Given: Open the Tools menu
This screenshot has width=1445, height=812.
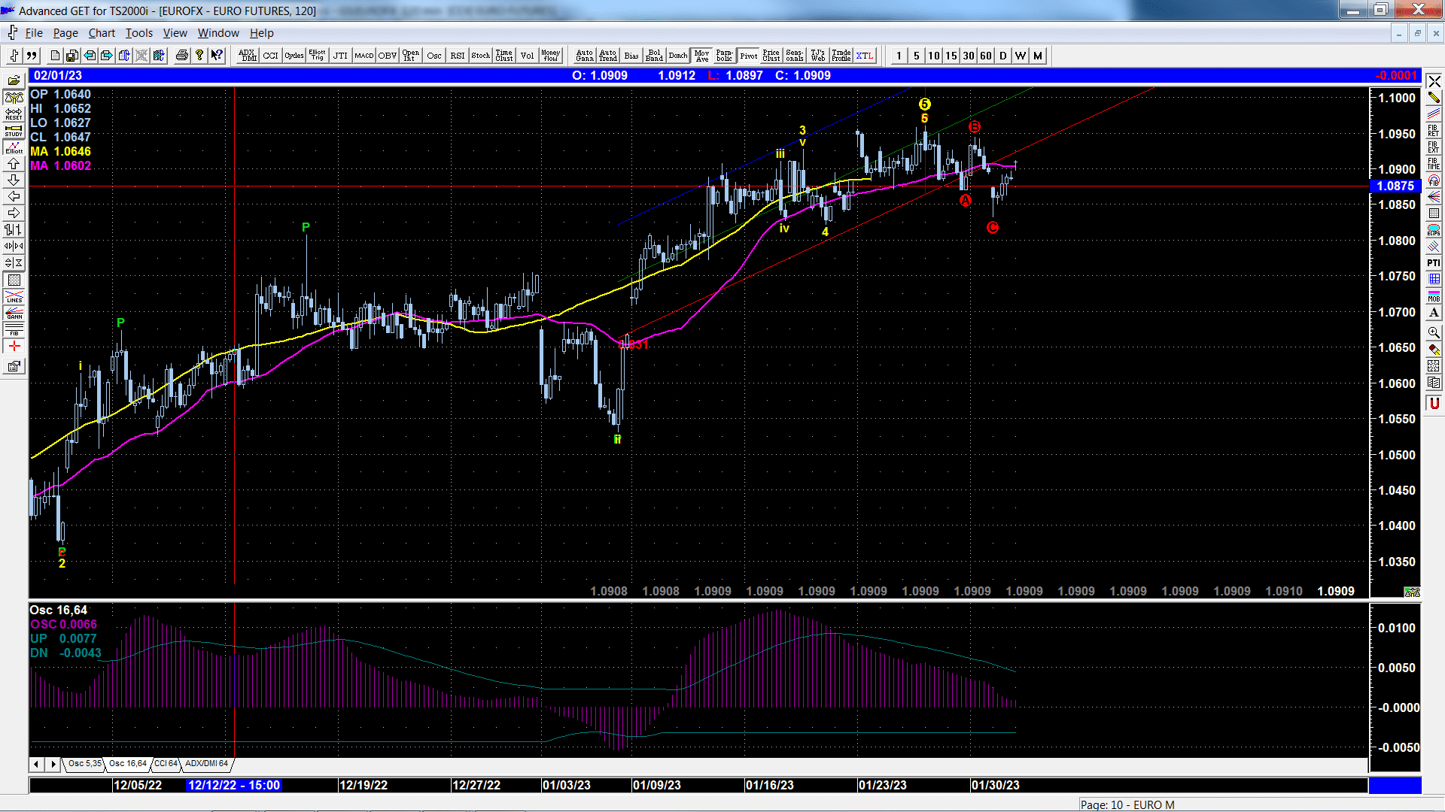Looking at the screenshot, I should click(x=139, y=33).
